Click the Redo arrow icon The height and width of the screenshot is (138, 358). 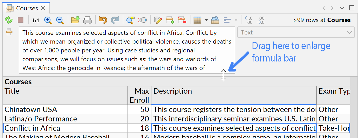(x=115, y=20)
